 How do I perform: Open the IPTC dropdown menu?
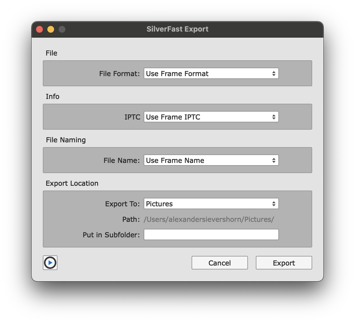(211, 117)
